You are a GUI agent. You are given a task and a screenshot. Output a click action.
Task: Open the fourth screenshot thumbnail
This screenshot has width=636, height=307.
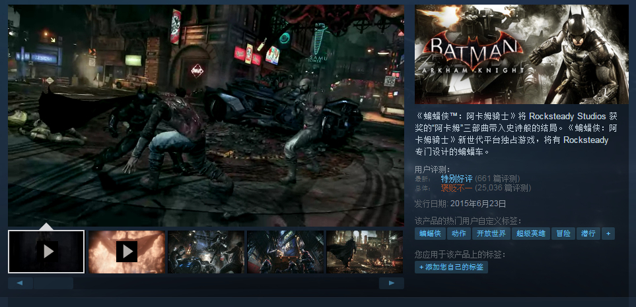click(x=285, y=252)
